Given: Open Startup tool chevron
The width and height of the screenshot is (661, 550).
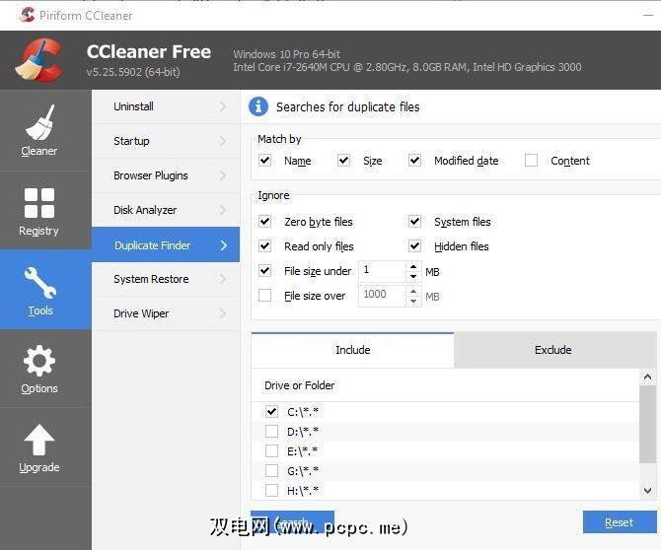Looking at the screenshot, I should (223, 141).
